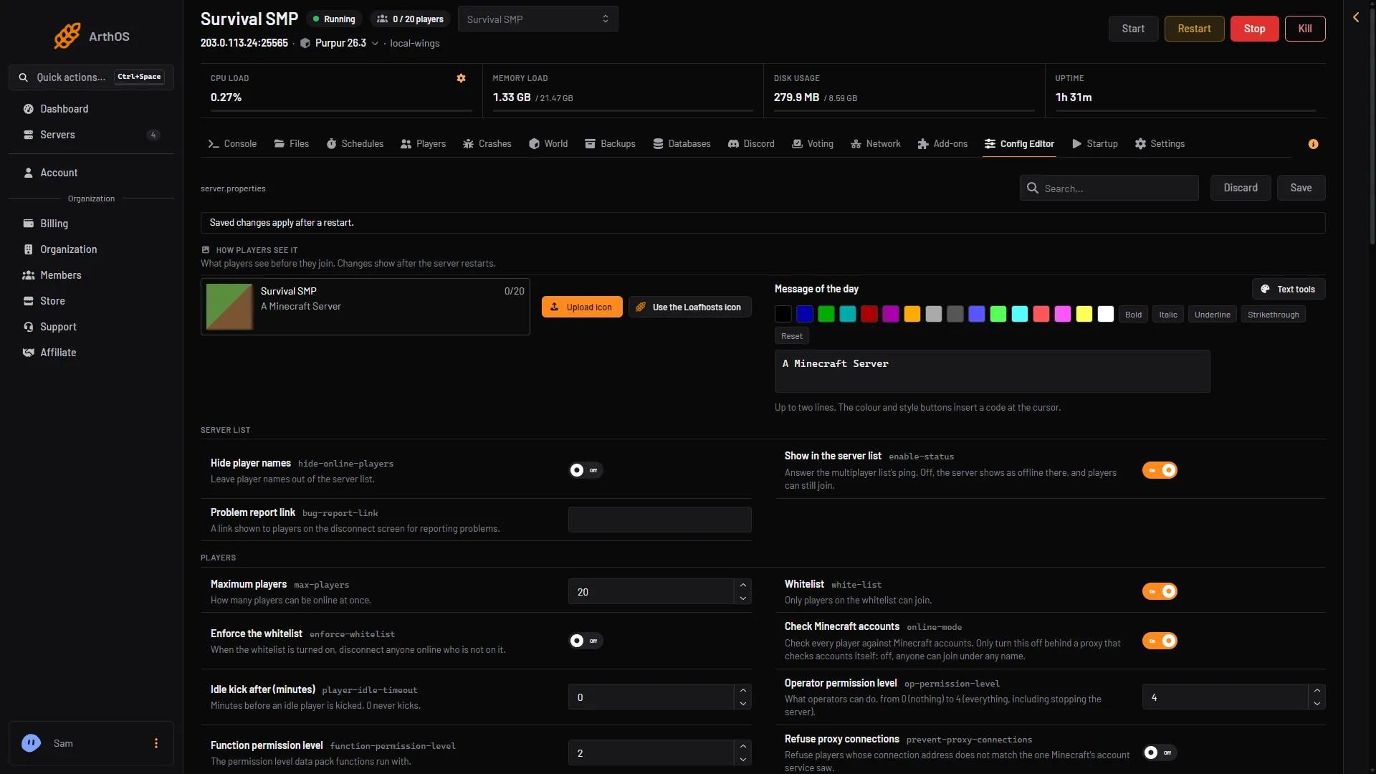Click the config Search field
This screenshot has width=1376, height=774.
click(x=1109, y=188)
